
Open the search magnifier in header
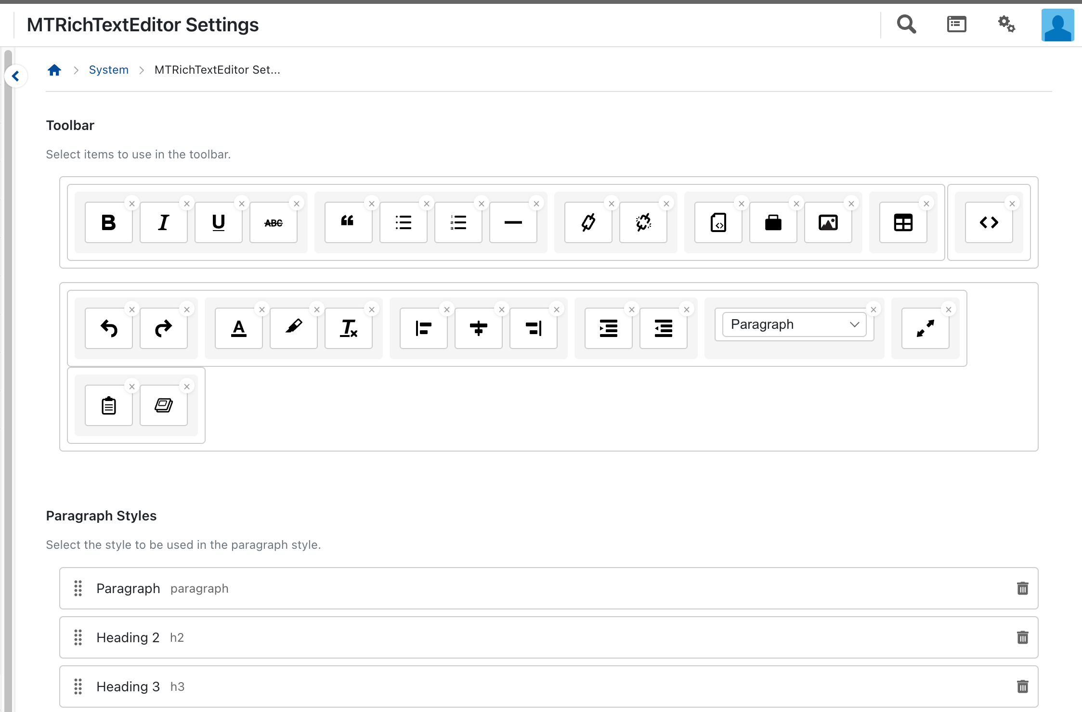click(x=906, y=24)
